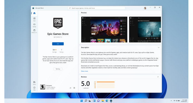
Task: Click the Epic Games Store title text
Action: [x=58, y=34]
